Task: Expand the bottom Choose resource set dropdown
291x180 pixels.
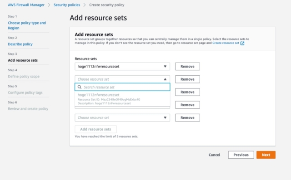Action: (122, 117)
